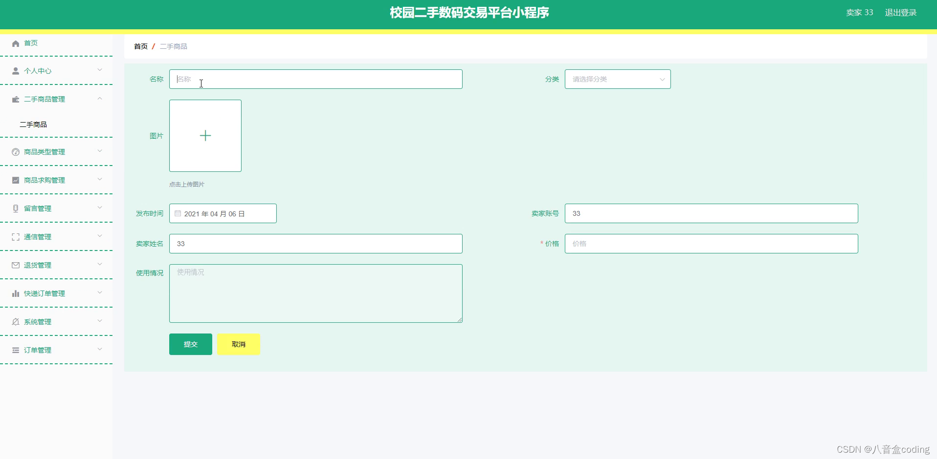Open the 退货管理 menu label
937x459 pixels.
(x=38, y=265)
